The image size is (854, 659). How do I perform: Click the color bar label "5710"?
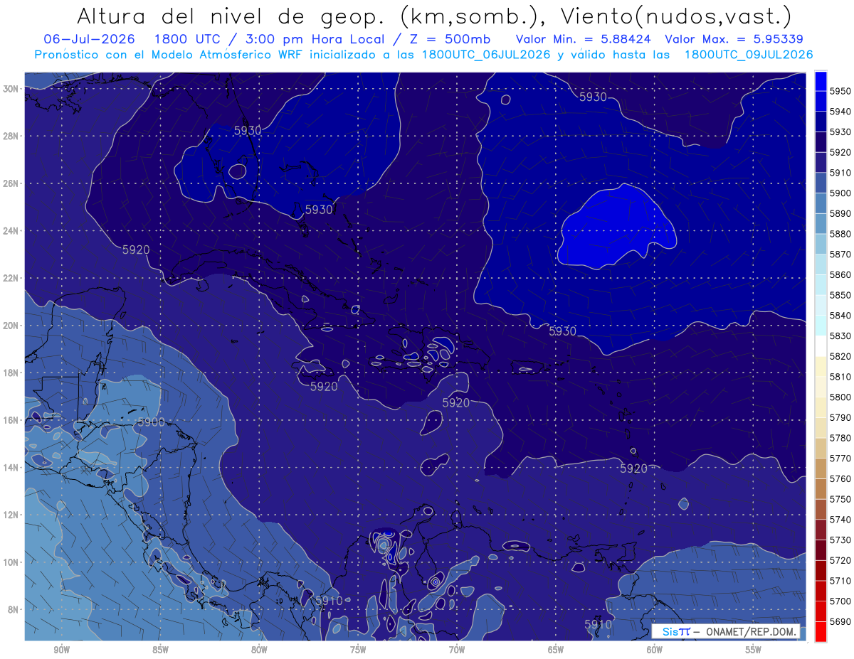click(840, 581)
